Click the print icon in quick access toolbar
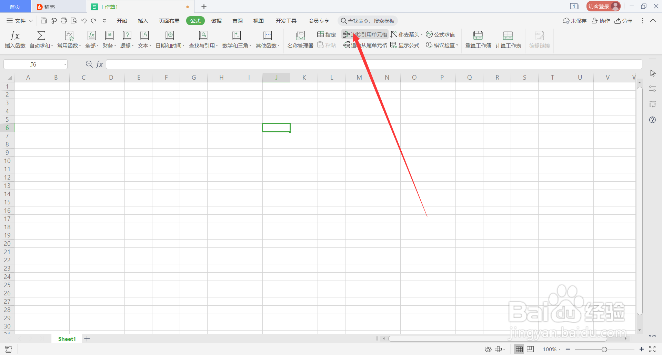662x355 pixels. tap(64, 21)
